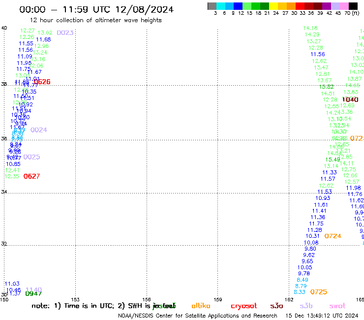The width and height of the screenshot is (364, 320).
Task: Click the longitude axis label 156
Action: pyautogui.click(x=147, y=300)
